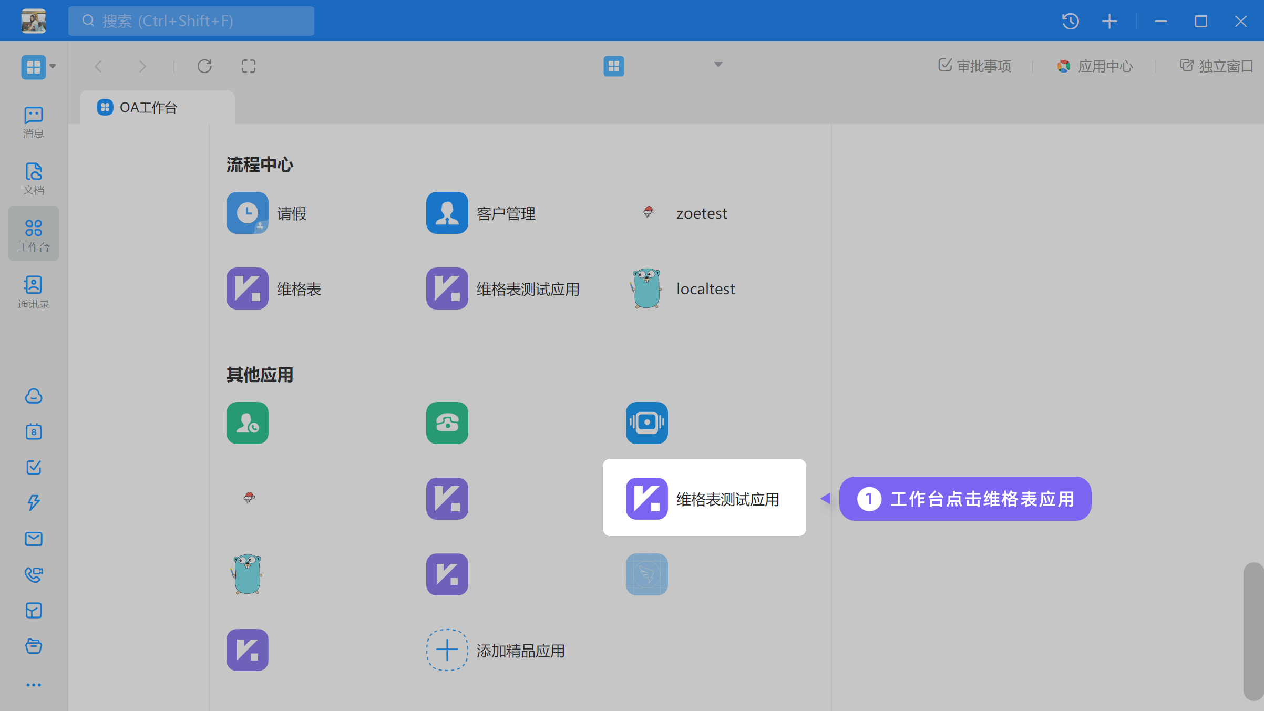Click the lightning bolt sidebar icon
The width and height of the screenshot is (1264, 711).
point(34,502)
